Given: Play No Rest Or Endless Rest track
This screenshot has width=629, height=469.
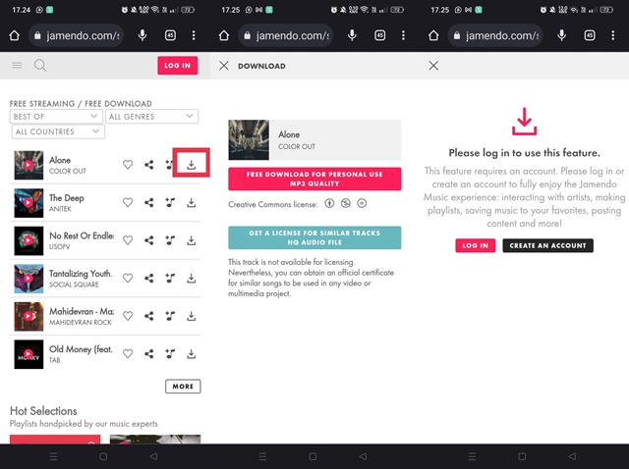Looking at the screenshot, I should coord(29,240).
